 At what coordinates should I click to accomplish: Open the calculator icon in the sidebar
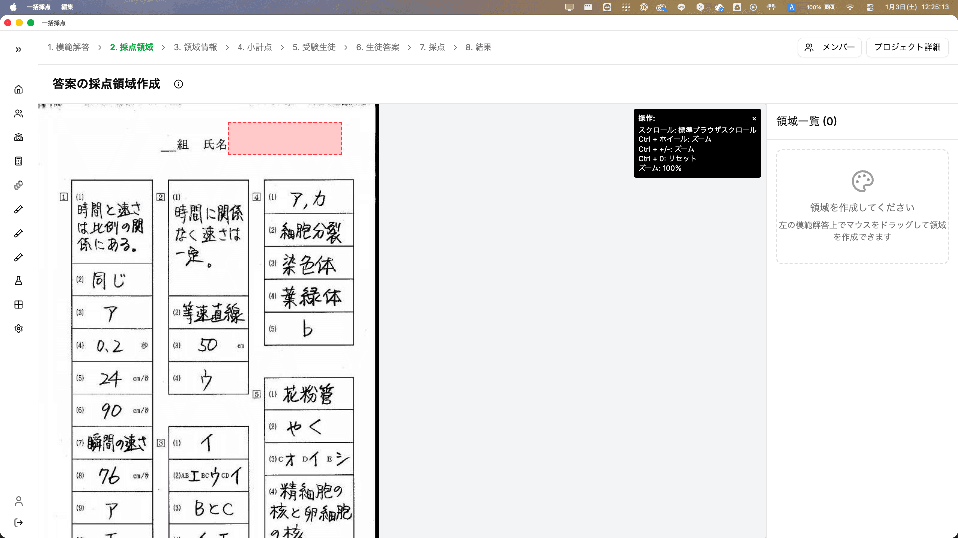pyautogui.click(x=18, y=161)
